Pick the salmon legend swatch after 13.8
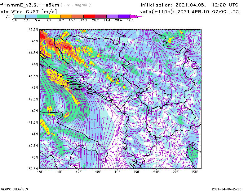This screenshot has width=248, height=191. tap(78, 16)
